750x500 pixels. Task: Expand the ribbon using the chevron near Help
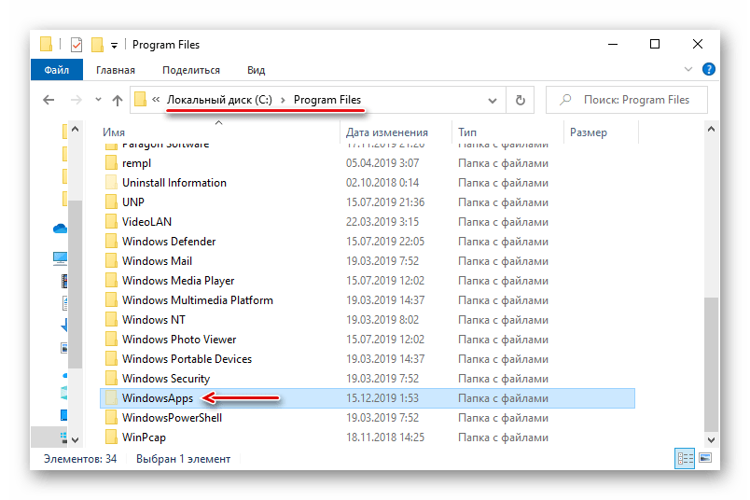point(689,70)
